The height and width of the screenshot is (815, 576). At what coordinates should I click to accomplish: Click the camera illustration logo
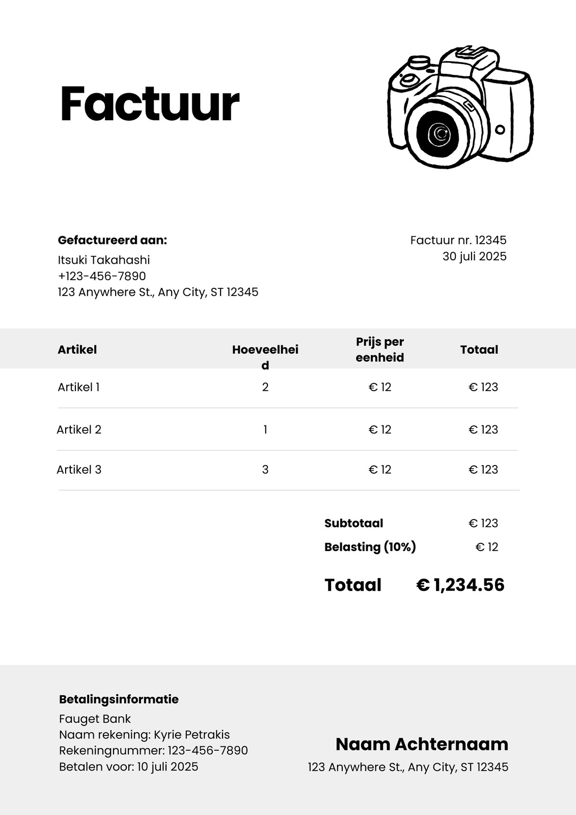click(461, 107)
